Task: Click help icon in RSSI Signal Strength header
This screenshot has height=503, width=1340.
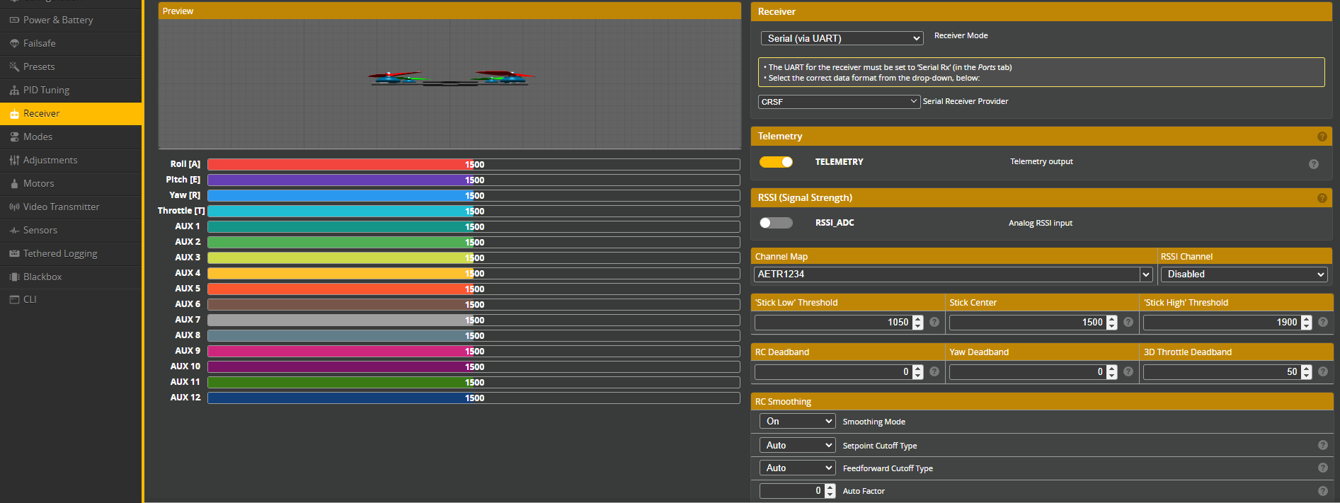Action: [x=1322, y=198]
